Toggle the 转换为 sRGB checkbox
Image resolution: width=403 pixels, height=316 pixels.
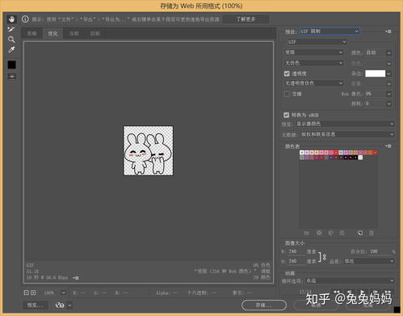point(287,115)
